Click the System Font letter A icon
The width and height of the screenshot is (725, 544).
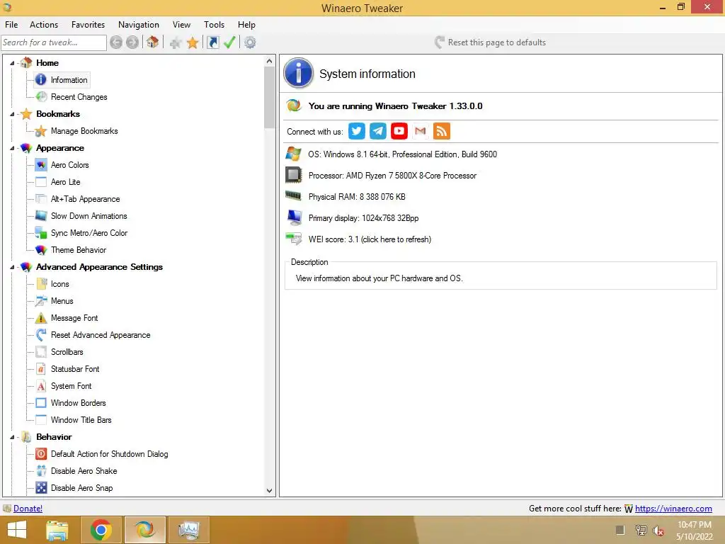click(41, 386)
